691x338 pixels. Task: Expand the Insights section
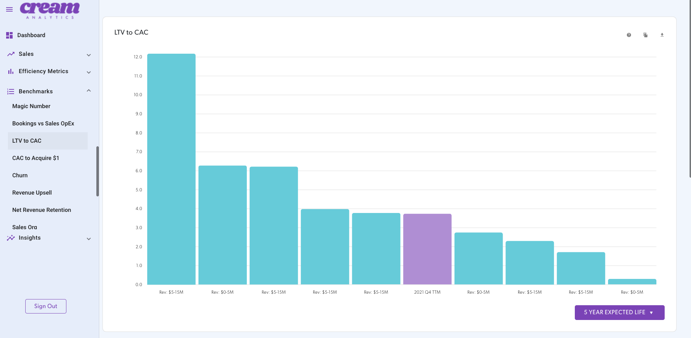pyautogui.click(x=89, y=239)
